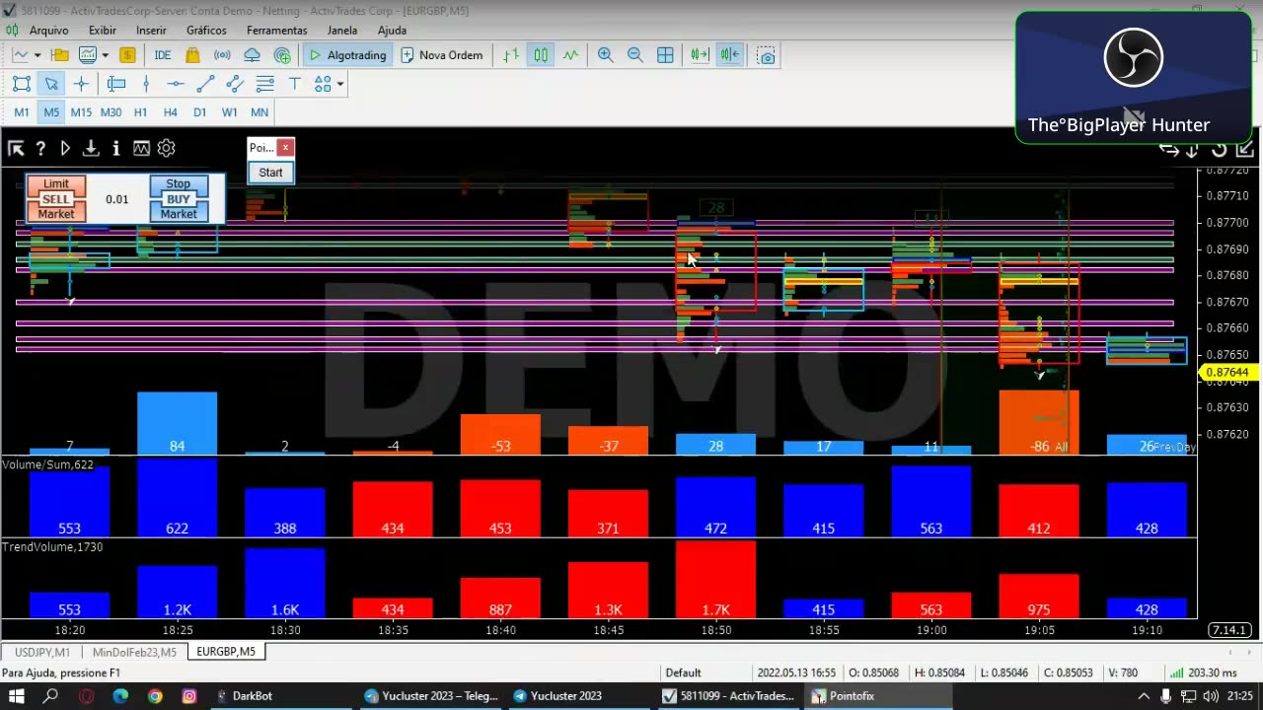This screenshot has height=710, width=1263.
Task: Select the trendline drawing tool
Action: click(x=205, y=84)
